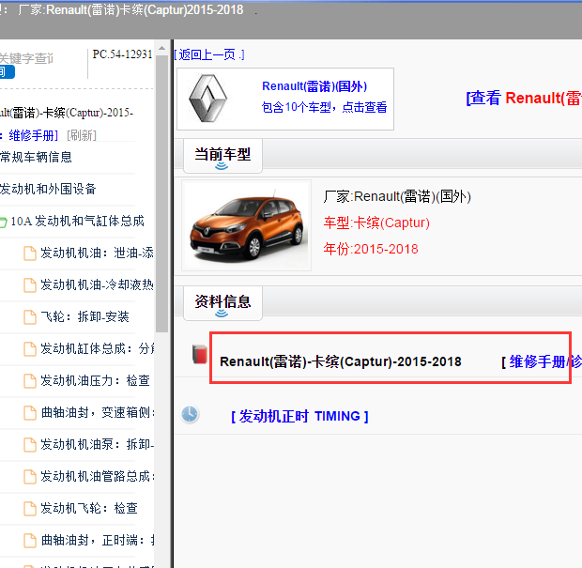Screen dimensions: 582x568
Task: Click the page icon for 发动机机油泵:拆卸
Action: (x=30, y=445)
